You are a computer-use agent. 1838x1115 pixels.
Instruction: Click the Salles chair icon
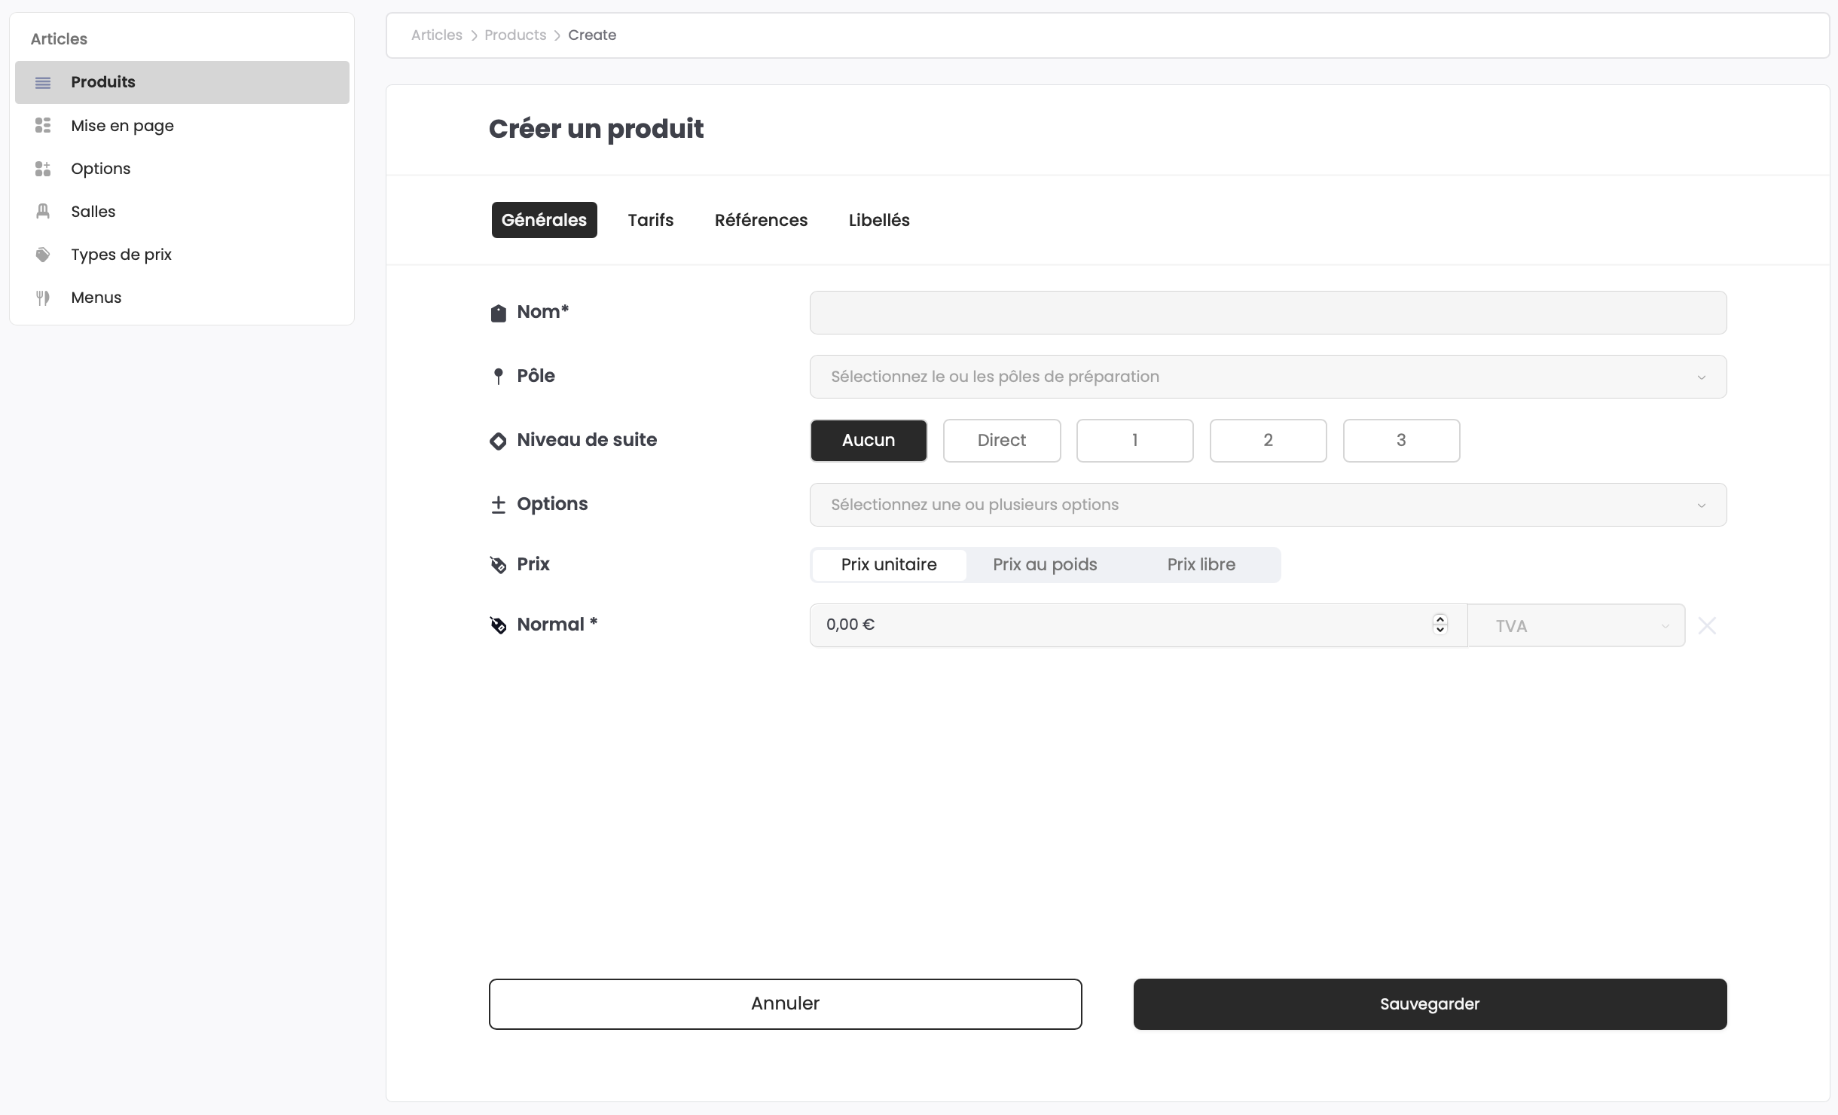(x=43, y=212)
